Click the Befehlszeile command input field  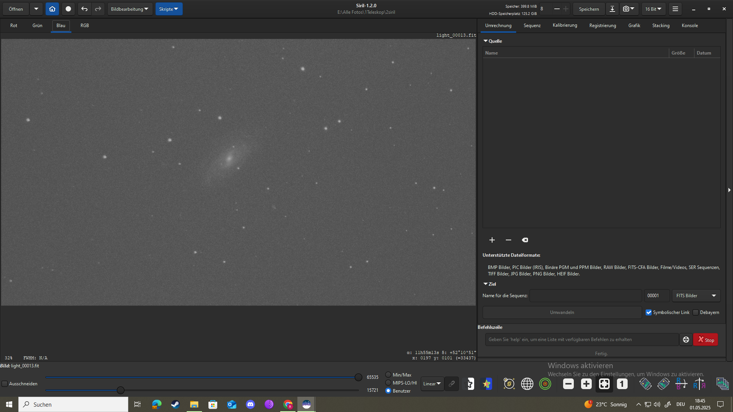point(582,340)
